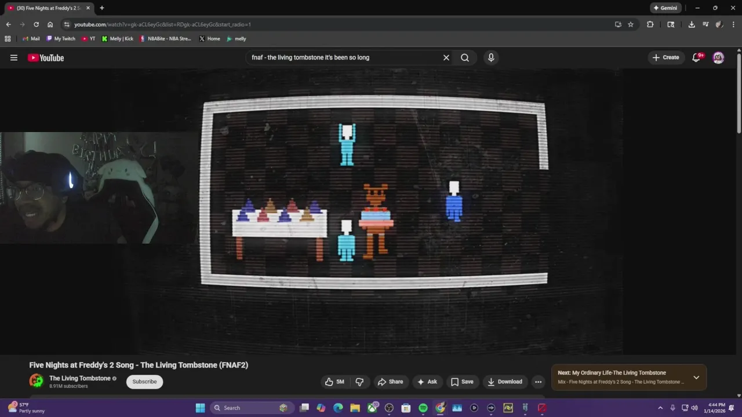Open the apps grid in bookmarks bar
This screenshot has width=742, height=417.
tap(8, 39)
